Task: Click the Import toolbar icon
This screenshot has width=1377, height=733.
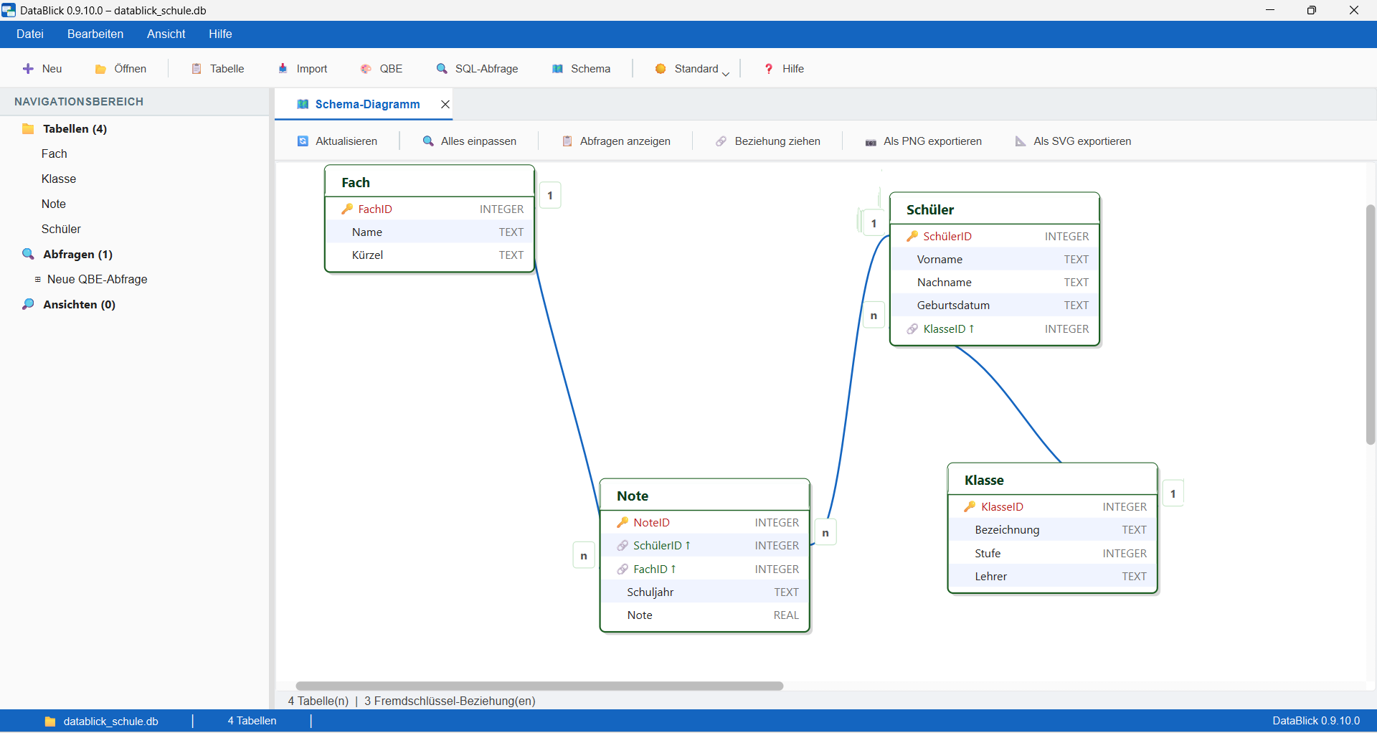Action: 283,69
